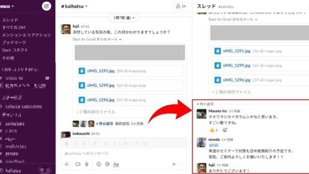The image size is (309, 174).
Task: Click the blockquote icon in composer
Action: [x=126, y=144]
